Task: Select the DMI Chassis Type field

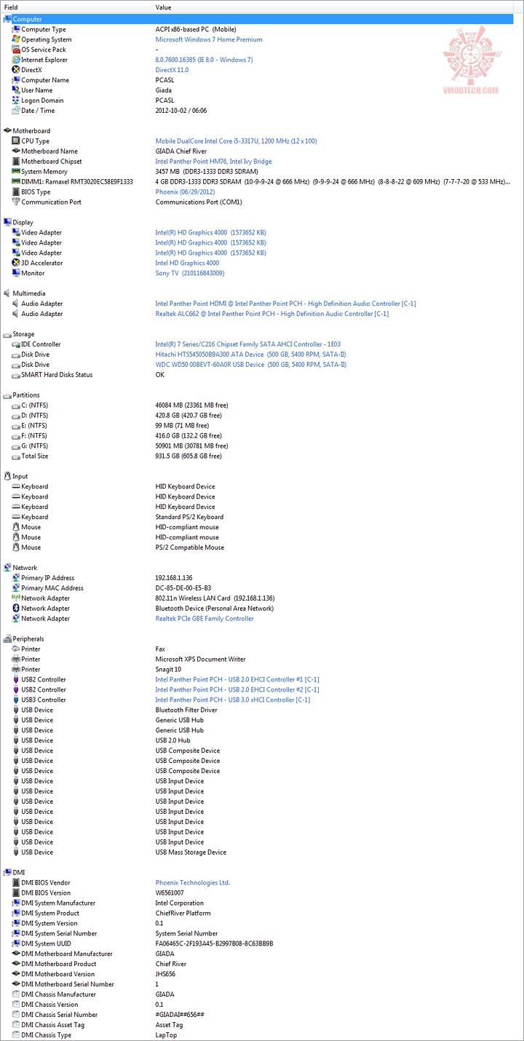Action: click(x=46, y=1035)
